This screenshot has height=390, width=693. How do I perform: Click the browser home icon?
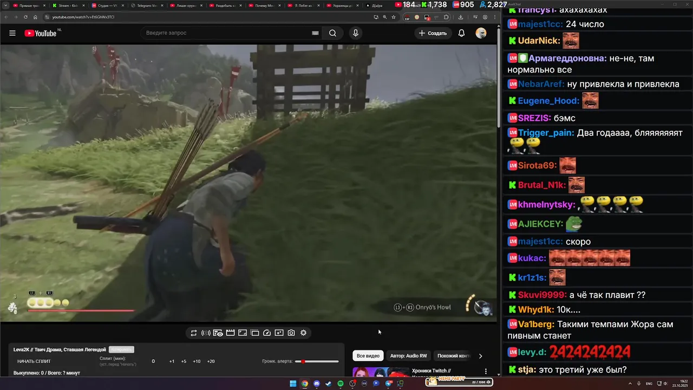coord(36,17)
